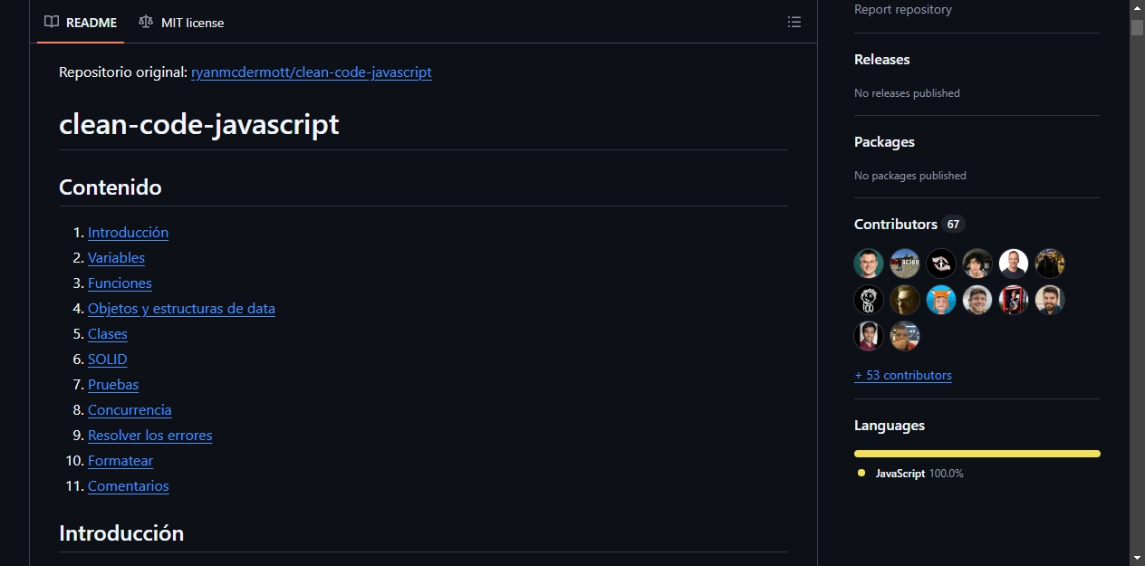Click the Contenido heading
1145x566 pixels.
[111, 187]
